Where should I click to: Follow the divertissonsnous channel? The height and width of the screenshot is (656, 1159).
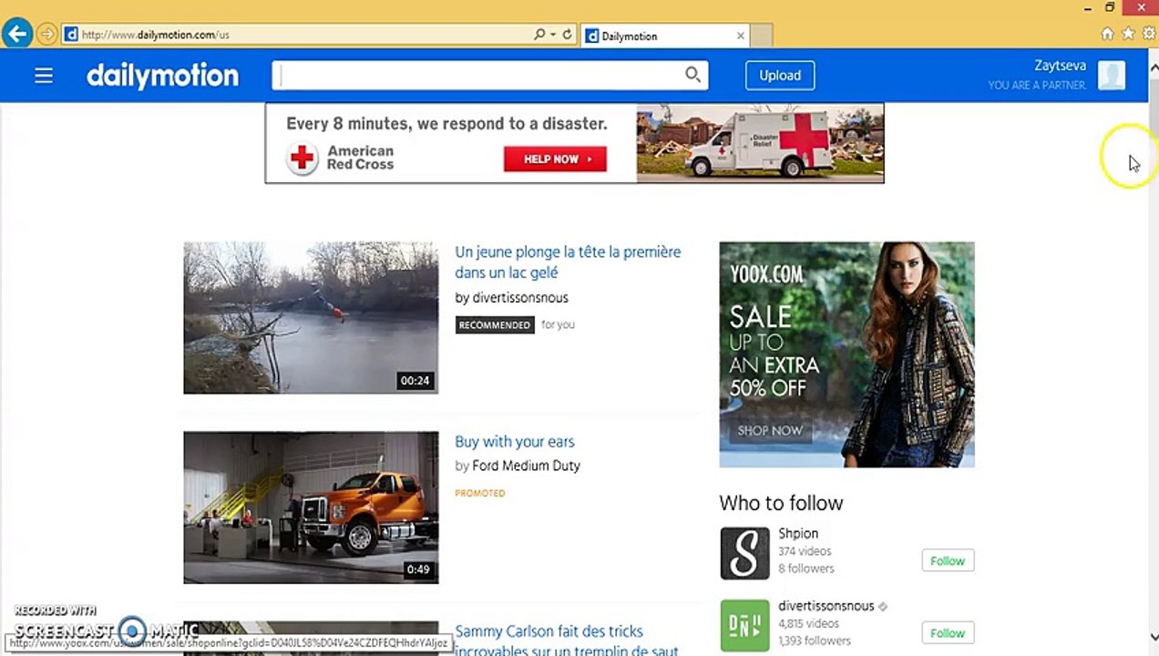(x=948, y=632)
